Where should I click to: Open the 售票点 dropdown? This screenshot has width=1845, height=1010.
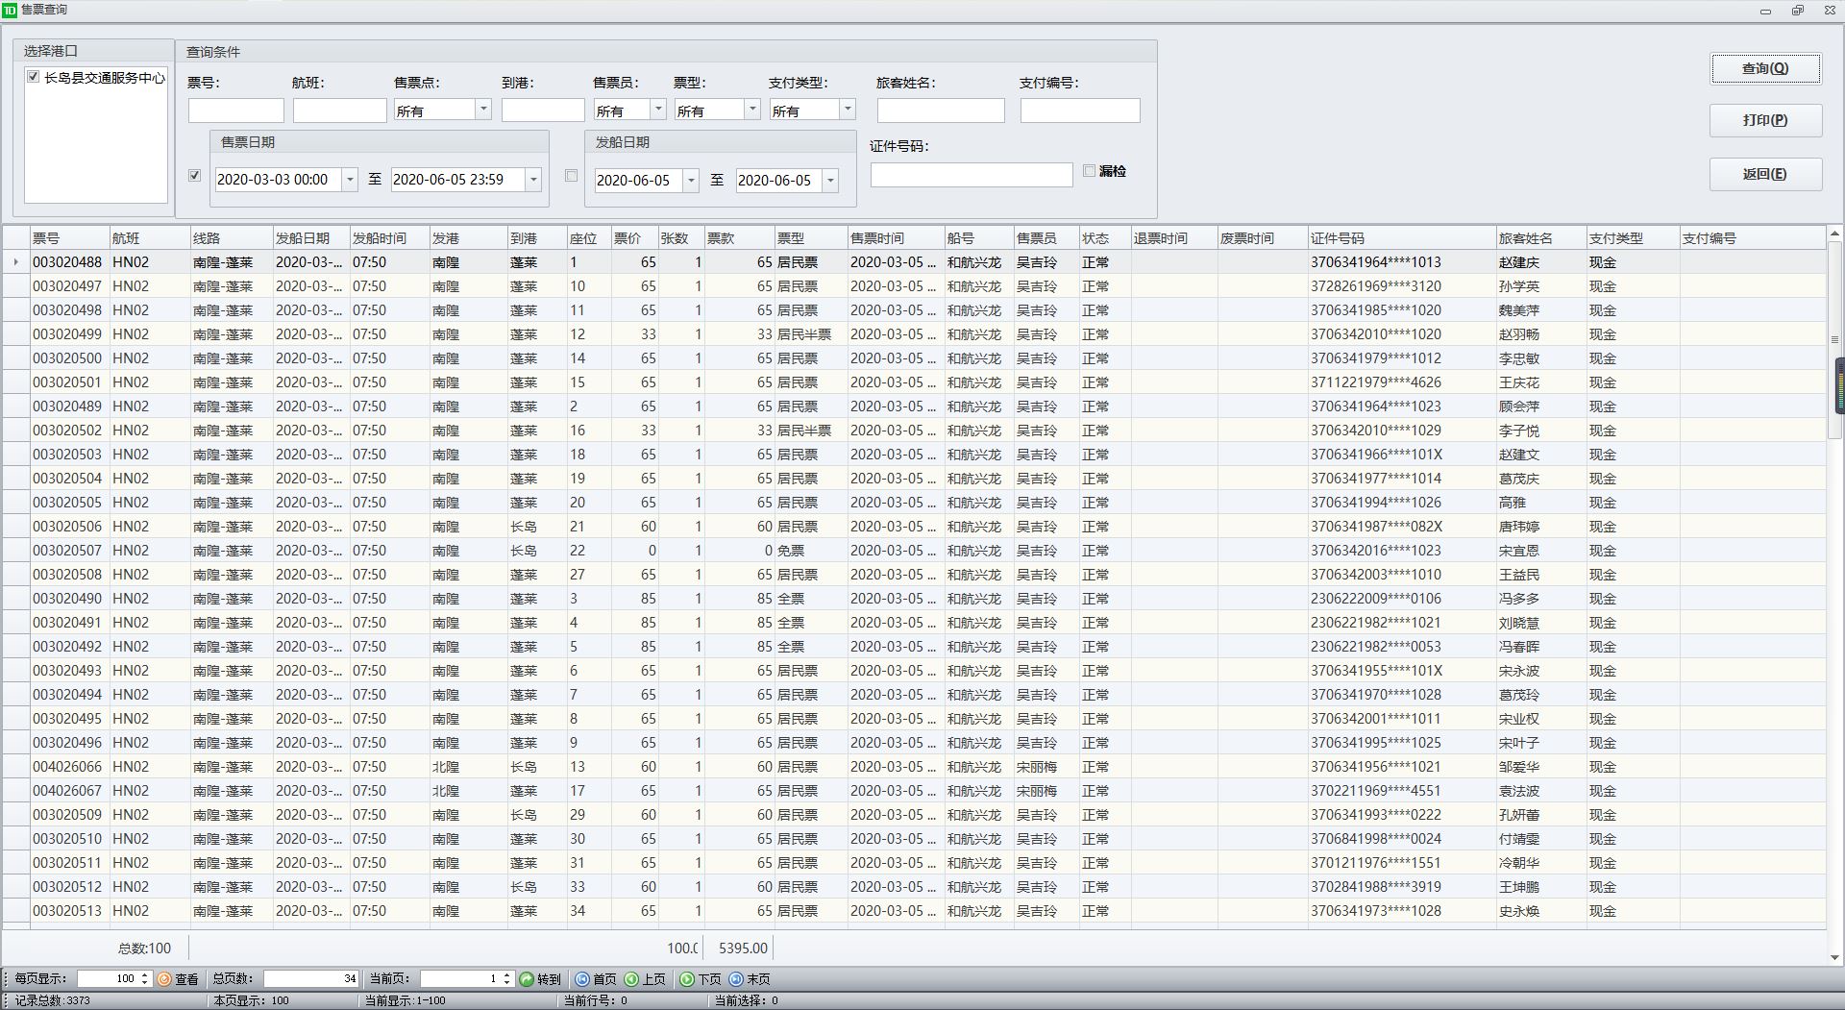point(483,110)
